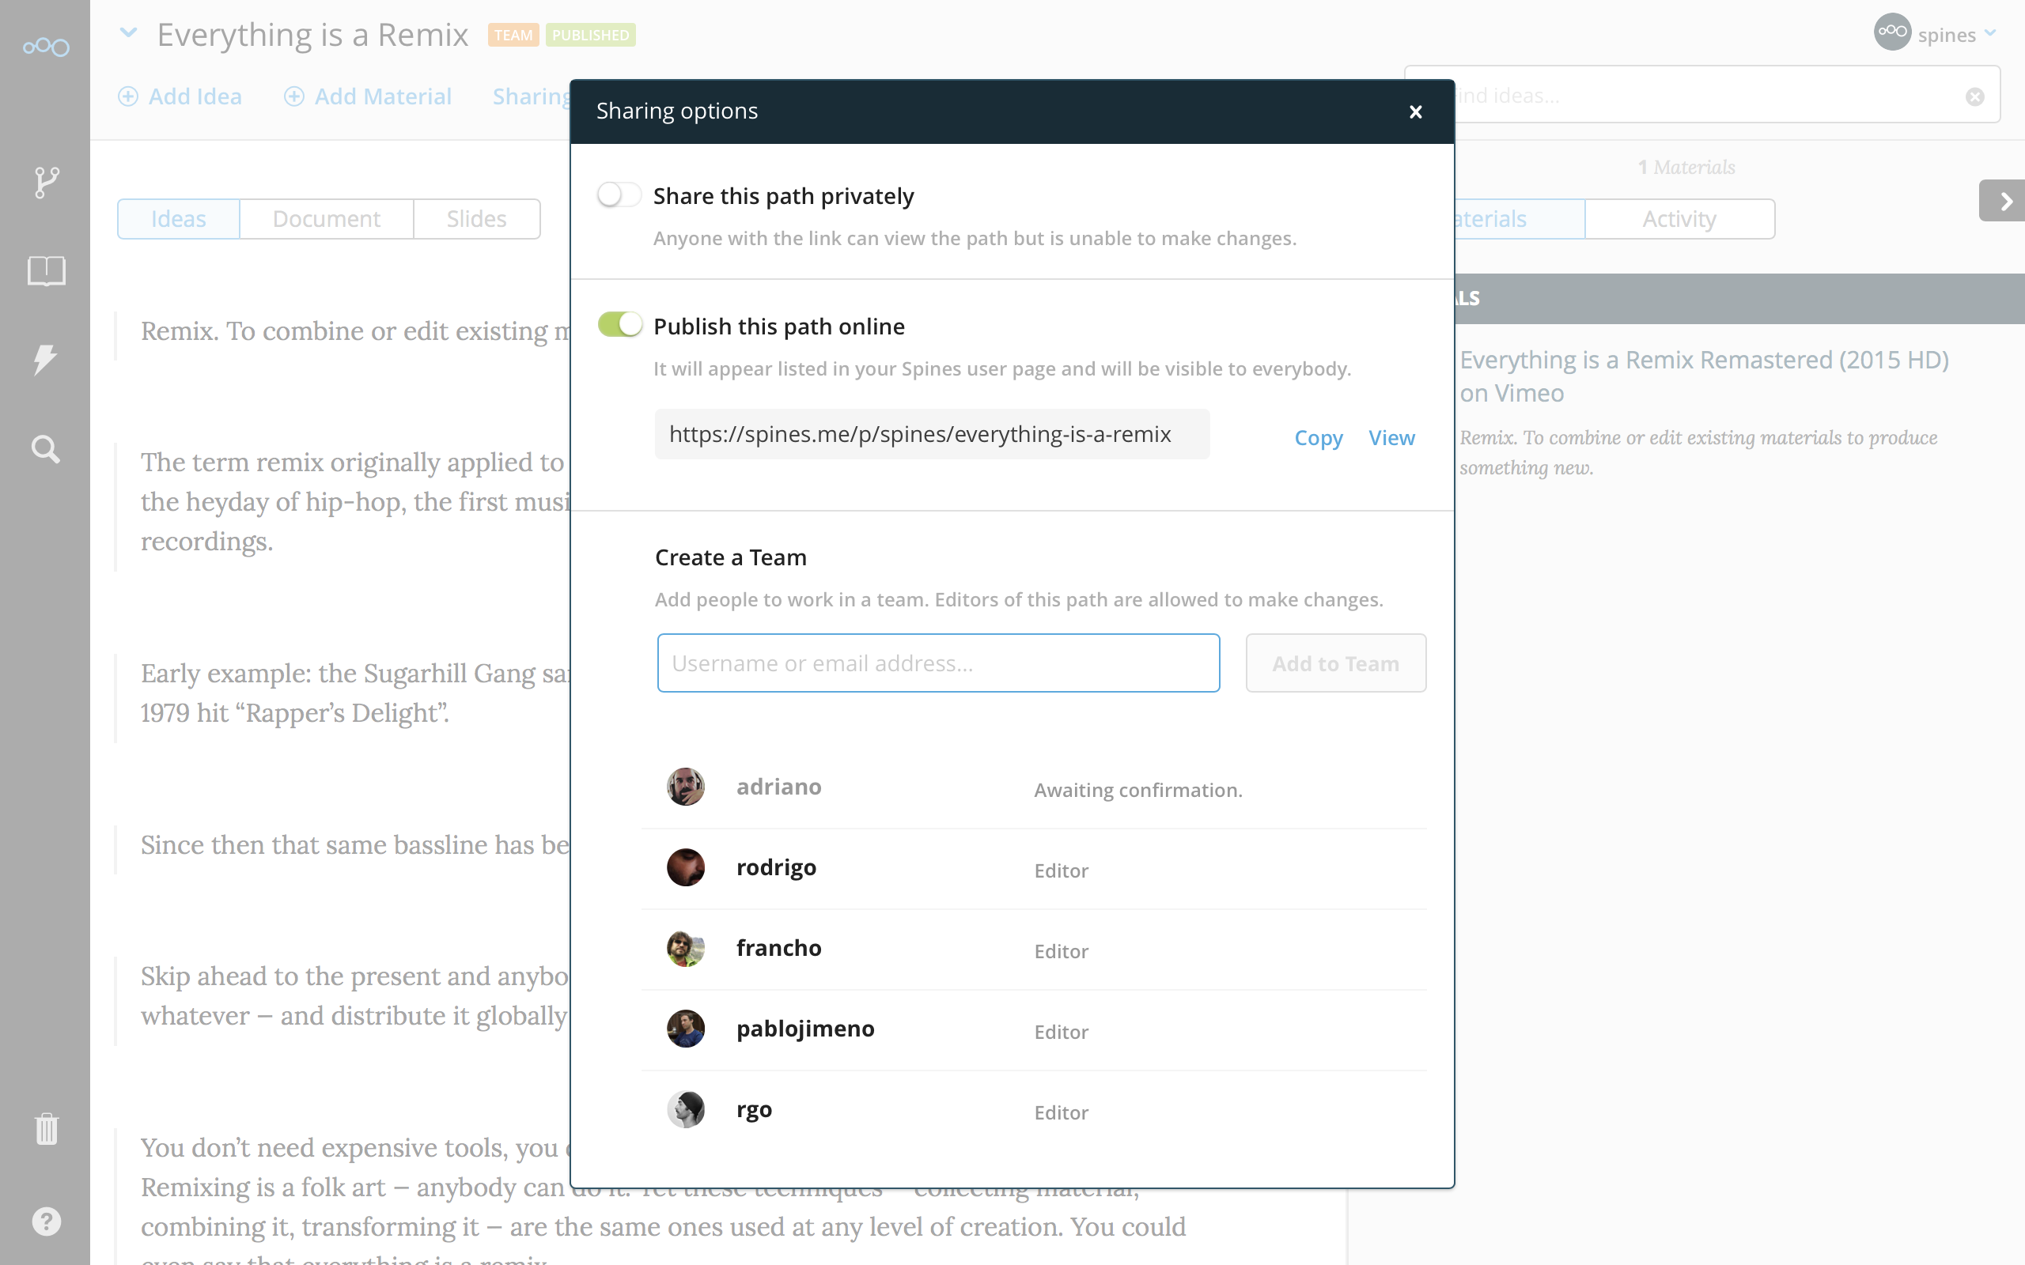The image size is (2025, 1265).
Task: Open the branch/paths icon in sidebar
Action: (46, 182)
